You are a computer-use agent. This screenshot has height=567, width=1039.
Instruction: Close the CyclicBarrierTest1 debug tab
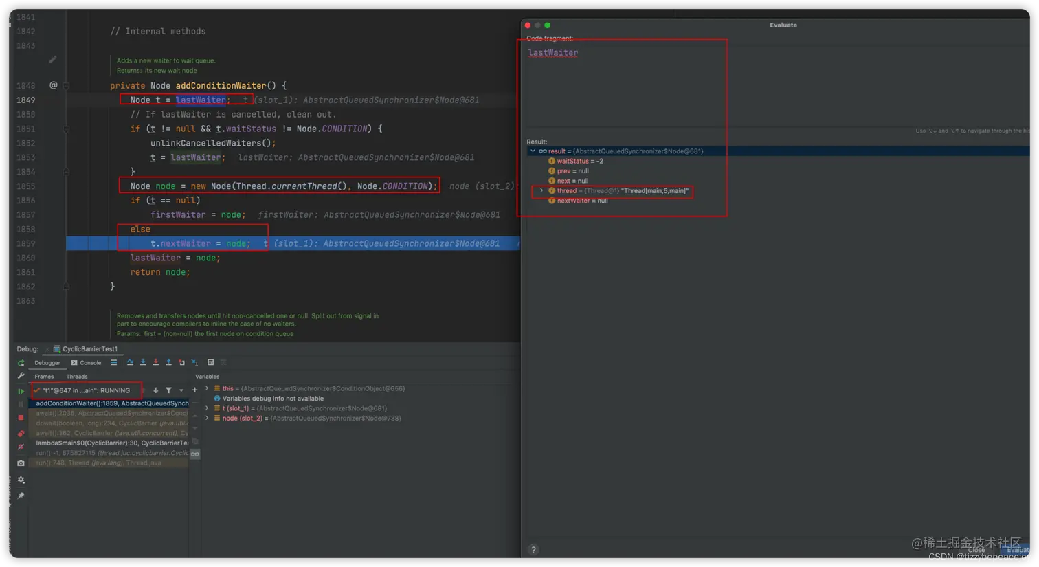point(47,349)
